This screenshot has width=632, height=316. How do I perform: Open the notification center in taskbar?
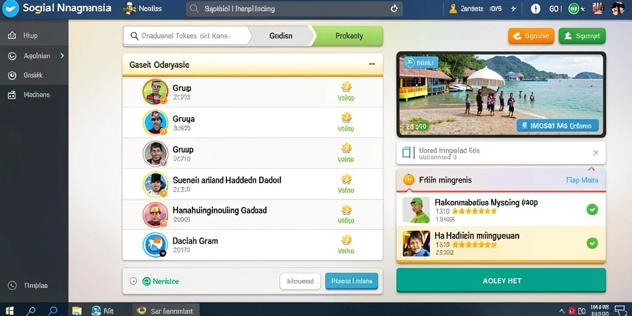pyautogui.click(x=619, y=310)
